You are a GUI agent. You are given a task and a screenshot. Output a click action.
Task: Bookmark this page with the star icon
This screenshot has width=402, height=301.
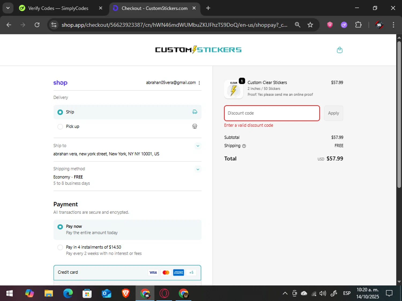[310, 25]
